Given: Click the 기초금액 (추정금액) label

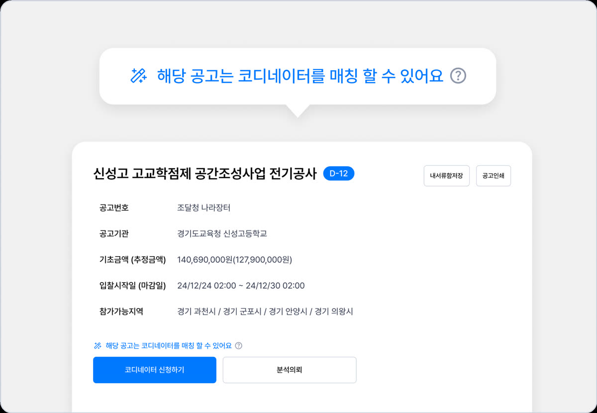Looking at the screenshot, I should (133, 259).
